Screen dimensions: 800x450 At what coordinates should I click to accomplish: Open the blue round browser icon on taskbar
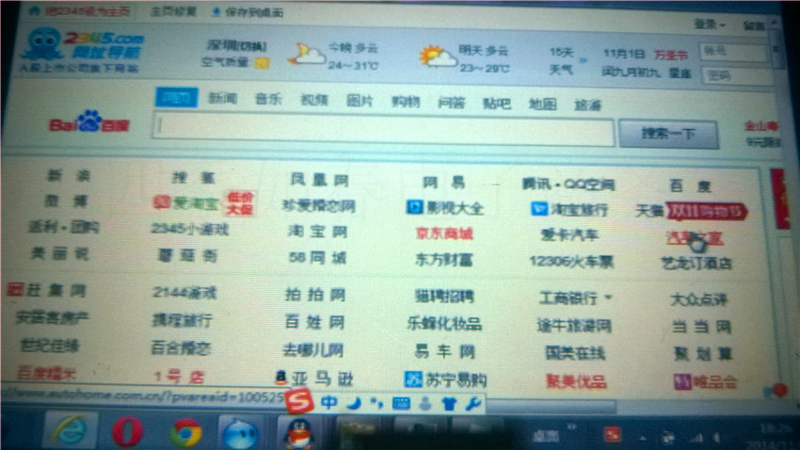pyautogui.click(x=240, y=434)
